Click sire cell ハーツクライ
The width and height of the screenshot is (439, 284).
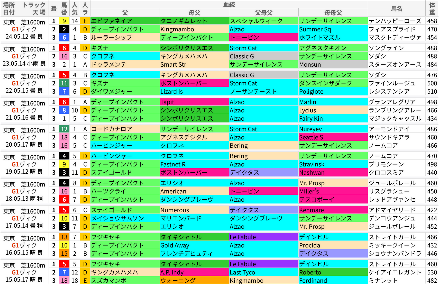click(x=125, y=191)
